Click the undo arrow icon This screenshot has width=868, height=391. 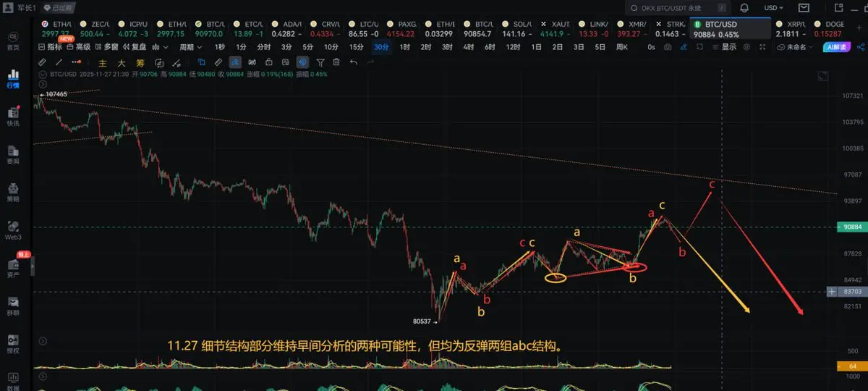pos(353,62)
